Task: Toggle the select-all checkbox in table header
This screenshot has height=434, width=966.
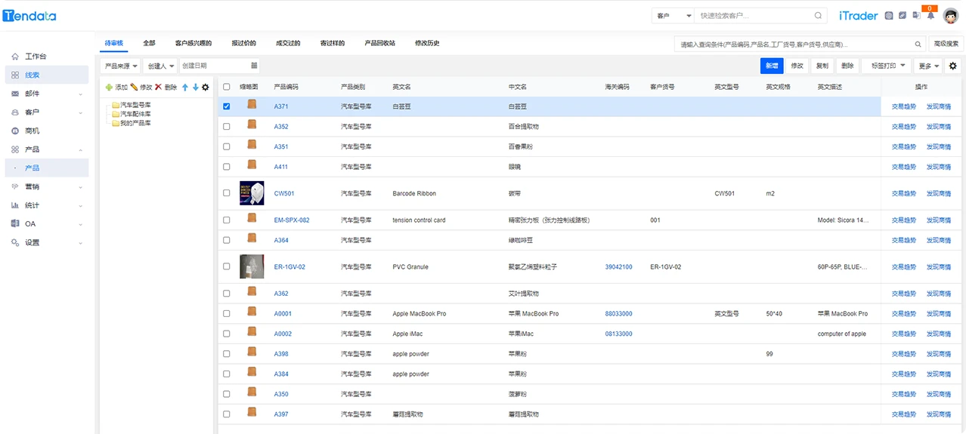Action: (x=227, y=87)
